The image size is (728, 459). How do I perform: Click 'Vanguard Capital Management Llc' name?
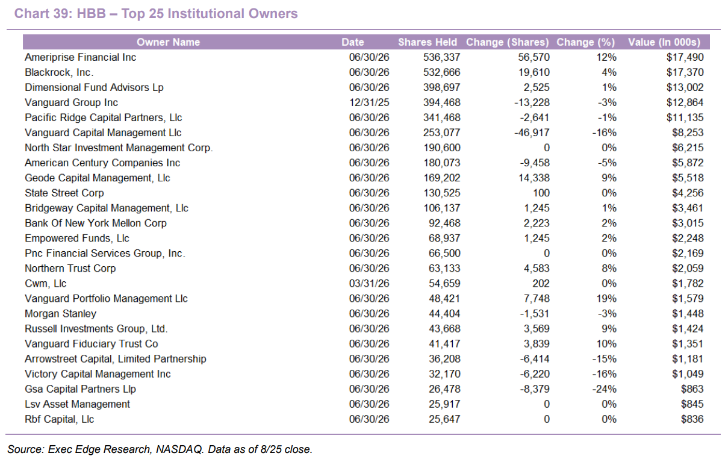[103, 133]
